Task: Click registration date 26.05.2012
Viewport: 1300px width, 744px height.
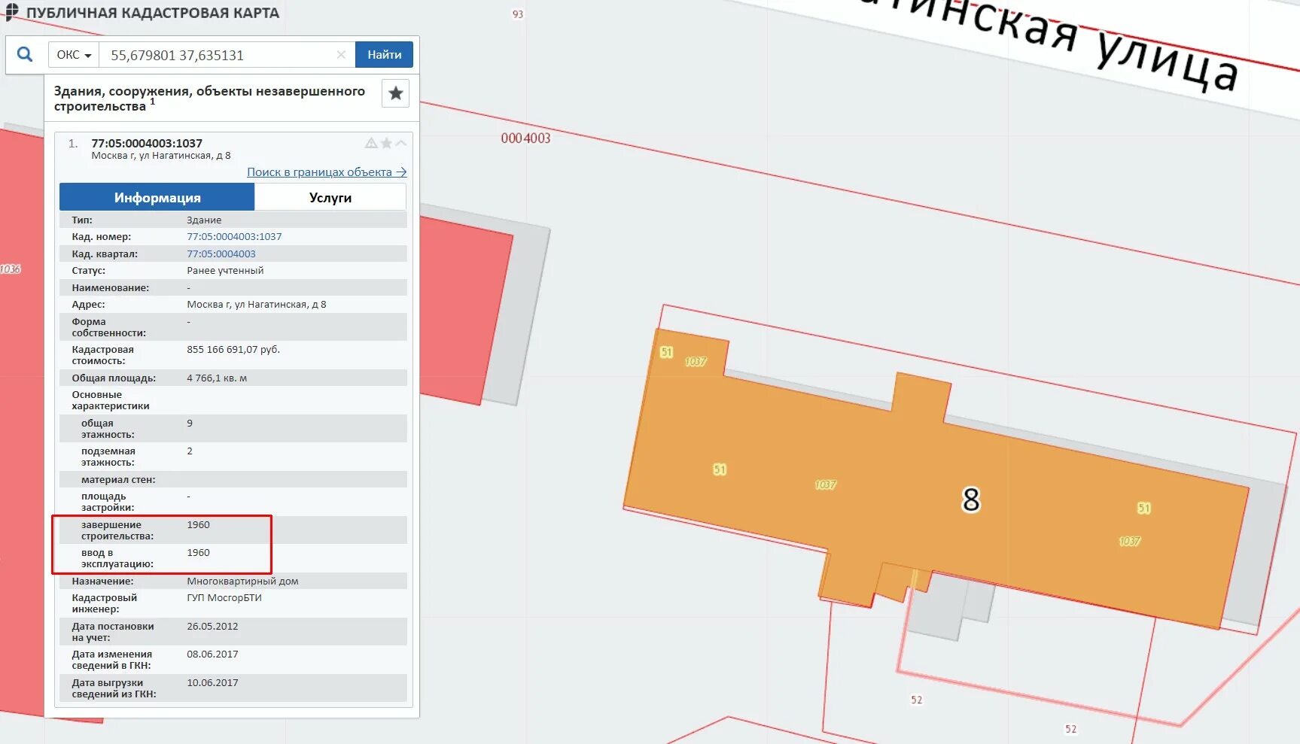Action: pos(212,627)
